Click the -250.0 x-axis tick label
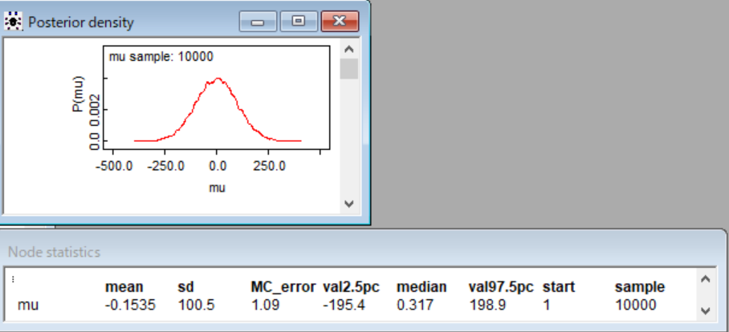The height and width of the screenshot is (332, 729). 165,166
